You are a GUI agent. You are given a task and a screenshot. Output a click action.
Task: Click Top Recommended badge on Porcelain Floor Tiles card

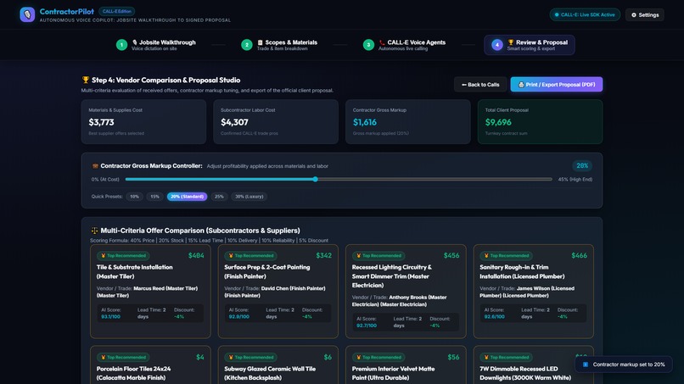[x=123, y=358]
